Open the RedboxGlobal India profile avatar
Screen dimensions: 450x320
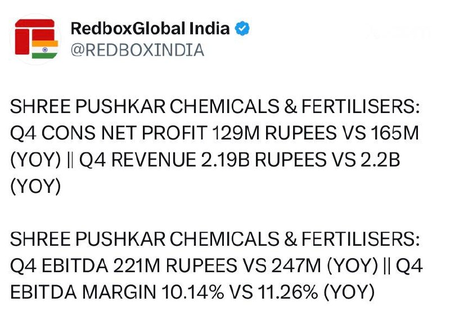click(x=35, y=39)
